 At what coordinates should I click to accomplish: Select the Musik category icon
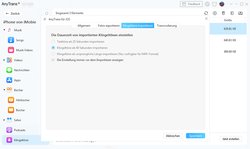pyautogui.click(x=9, y=30)
